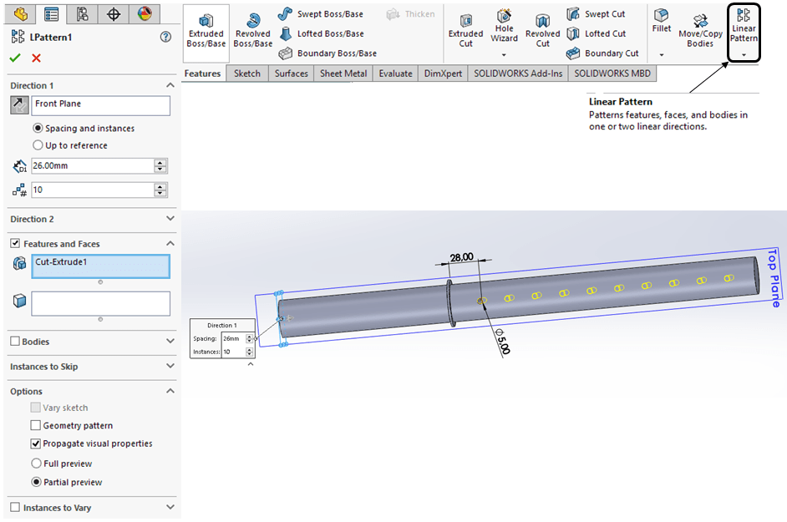Choose the Revolved Cut tool
787x522 pixels.
[543, 31]
